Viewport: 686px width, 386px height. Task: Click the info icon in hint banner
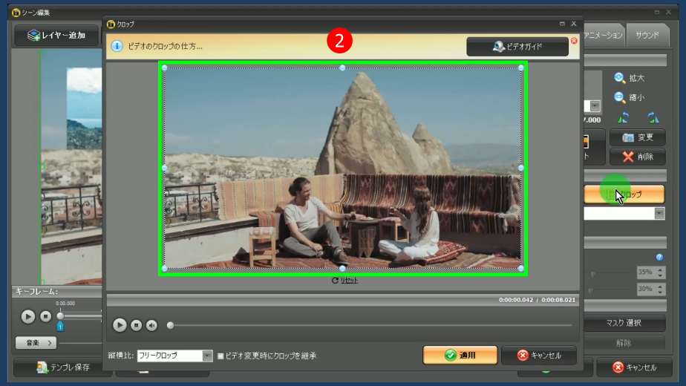(x=117, y=46)
